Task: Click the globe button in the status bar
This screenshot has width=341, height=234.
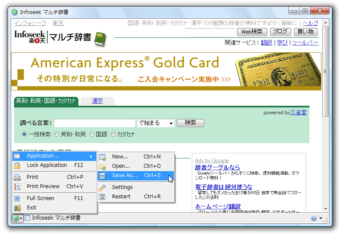Action: click(x=15, y=218)
